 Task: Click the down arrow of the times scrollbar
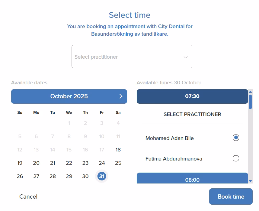pos(251,182)
